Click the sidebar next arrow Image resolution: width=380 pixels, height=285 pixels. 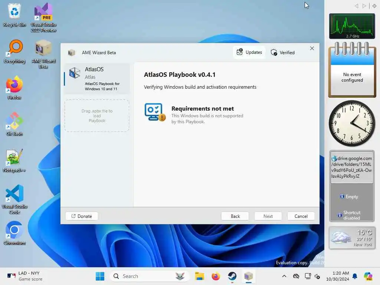[x=364, y=6]
